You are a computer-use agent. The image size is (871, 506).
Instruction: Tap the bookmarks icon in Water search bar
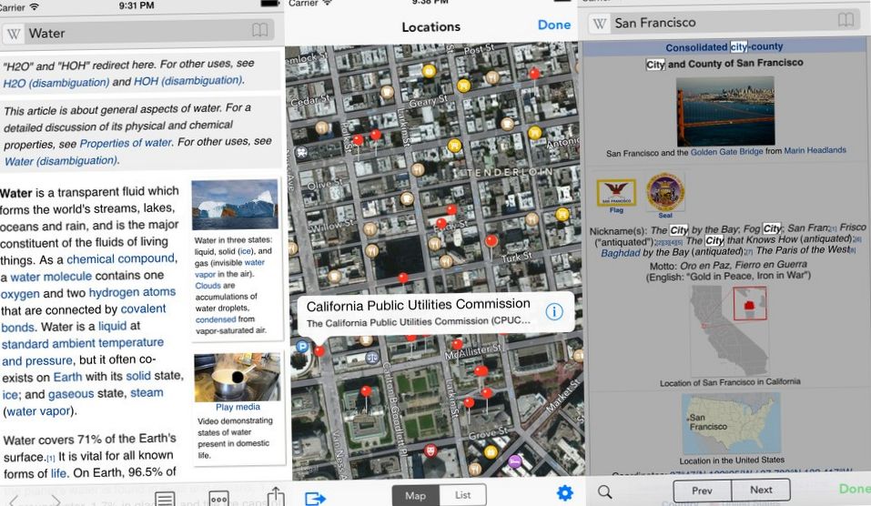pyautogui.click(x=260, y=30)
